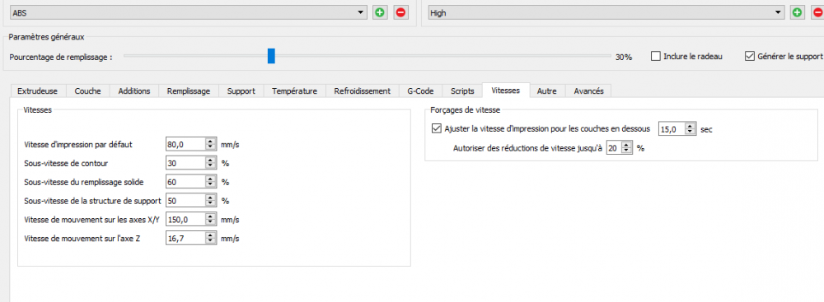This screenshot has height=302, width=824.
Task: Click red minus icon next to ABS profile
Action: point(401,12)
